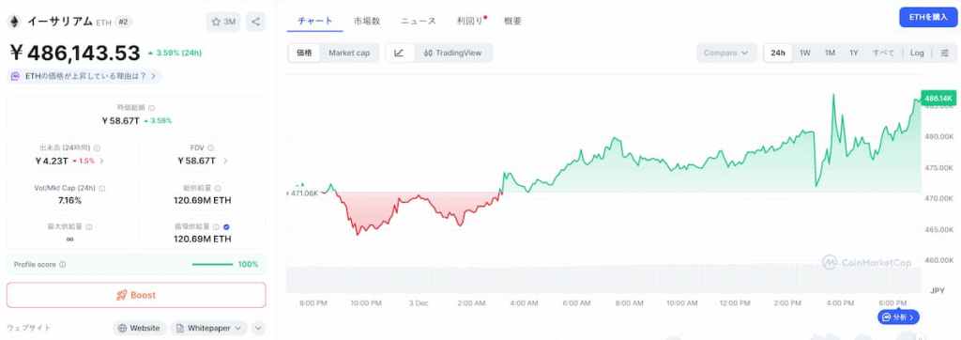This screenshot has height=340, width=961.
Task: Select the 24h time range
Action: (778, 53)
